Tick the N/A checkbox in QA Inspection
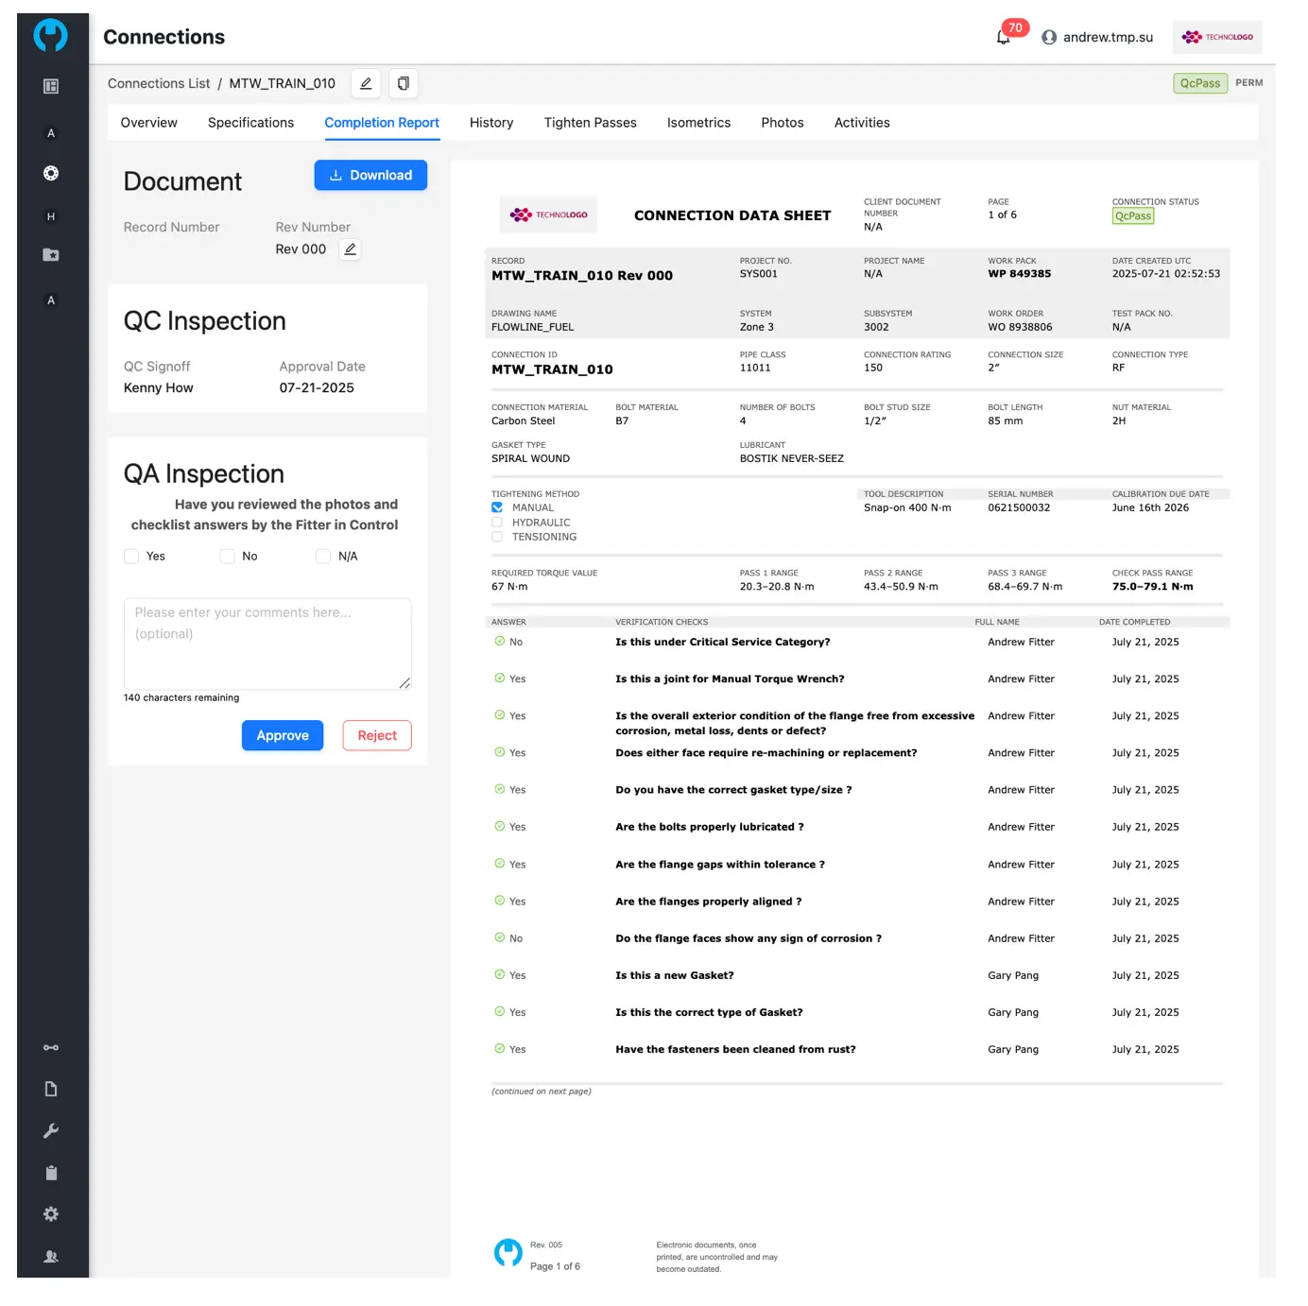 pyautogui.click(x=323, y=557)
